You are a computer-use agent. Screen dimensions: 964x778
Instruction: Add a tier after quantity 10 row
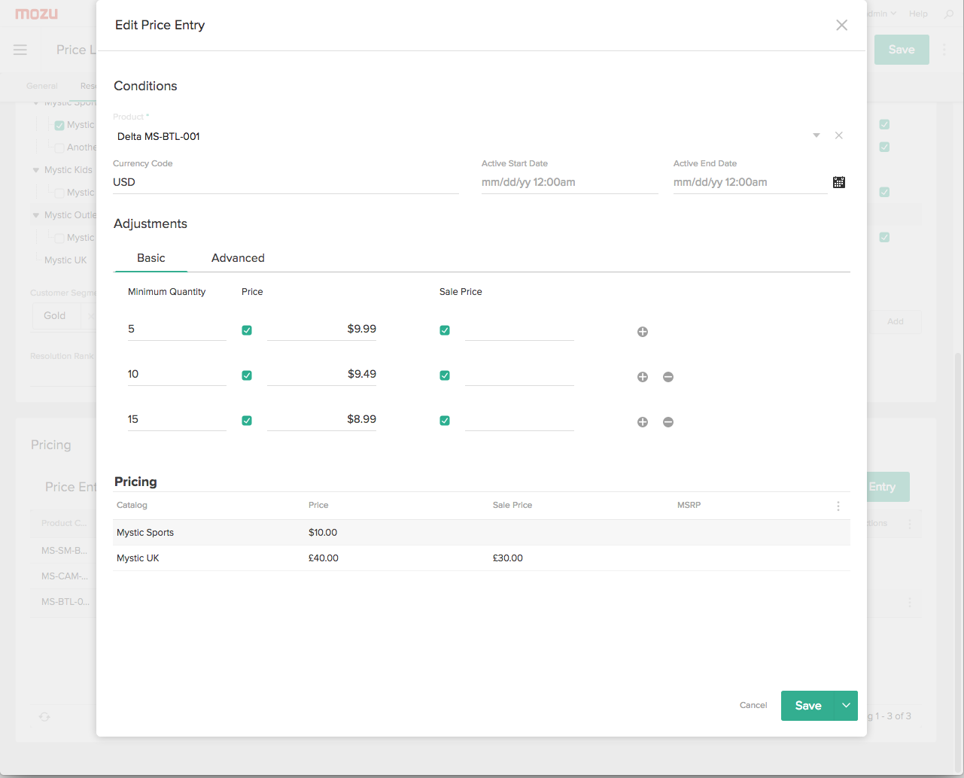(x=643, y=377)
